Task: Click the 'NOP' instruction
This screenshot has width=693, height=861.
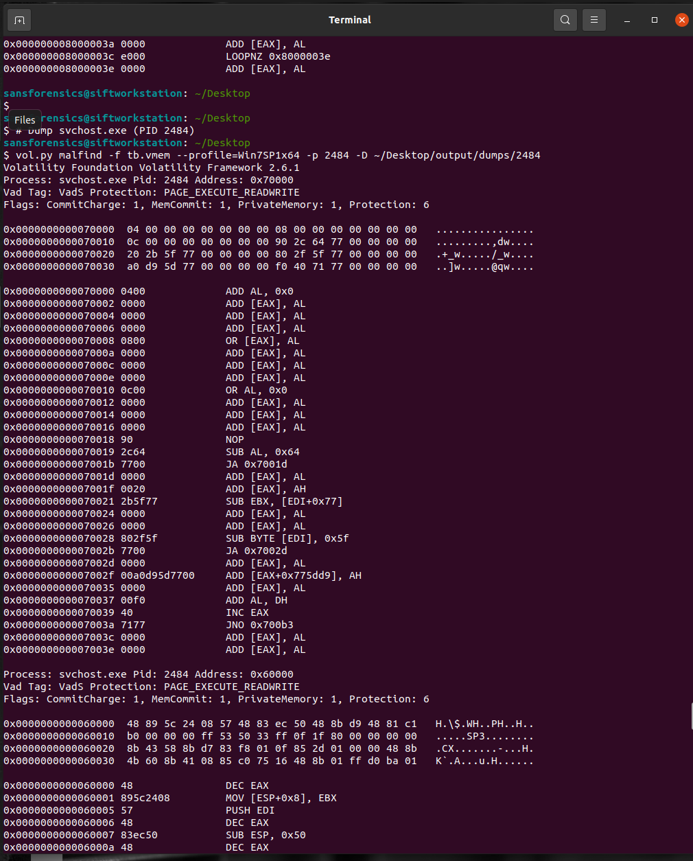Action: pos(235,439)
